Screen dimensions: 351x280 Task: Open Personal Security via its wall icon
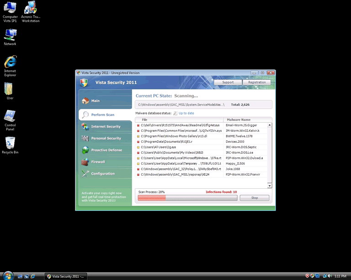click(x=85, y=139)
